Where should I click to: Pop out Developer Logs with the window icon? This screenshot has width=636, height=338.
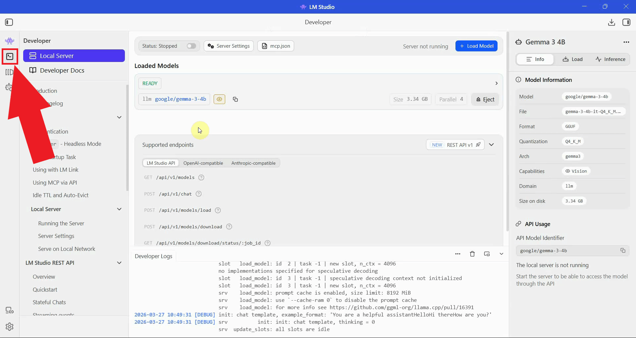click(x=487, y=254)
